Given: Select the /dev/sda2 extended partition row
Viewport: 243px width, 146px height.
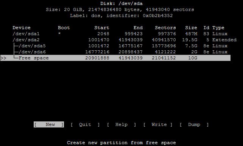Looking at the screenshot, I should click(125, 40).
